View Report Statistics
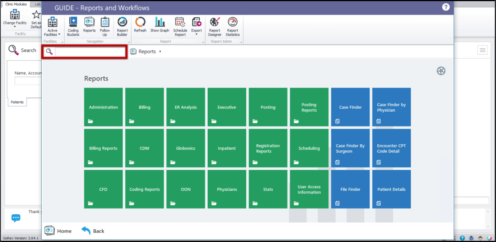Image resolution: width=496 pixels, height=242 pixels. (232, 27)
